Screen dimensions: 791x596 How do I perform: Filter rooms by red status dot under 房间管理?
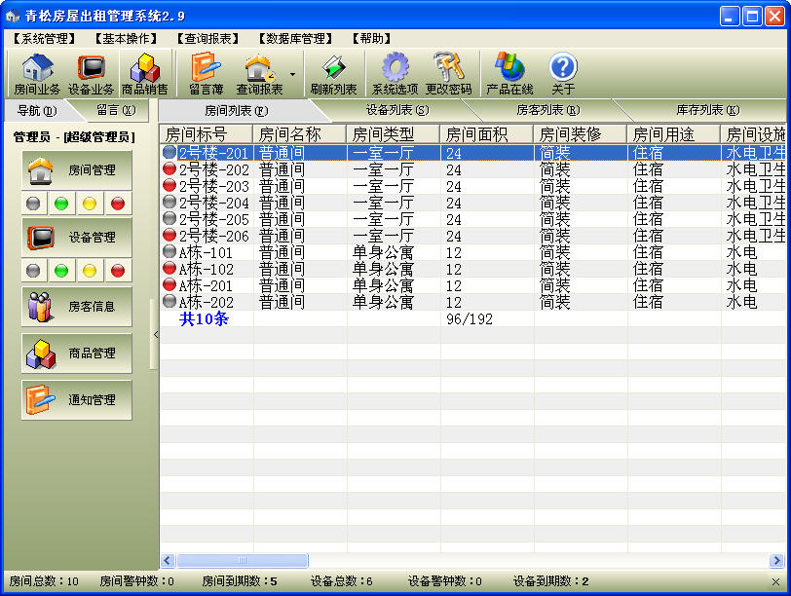point(118,204)
